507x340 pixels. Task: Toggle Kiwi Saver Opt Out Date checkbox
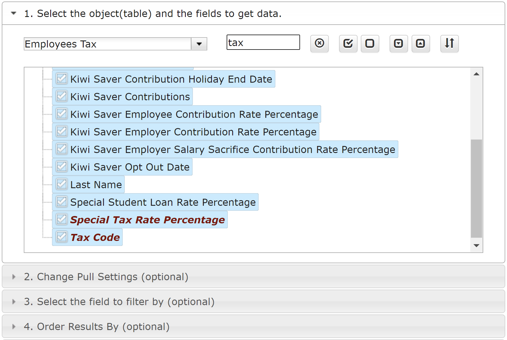click(62, 166)
